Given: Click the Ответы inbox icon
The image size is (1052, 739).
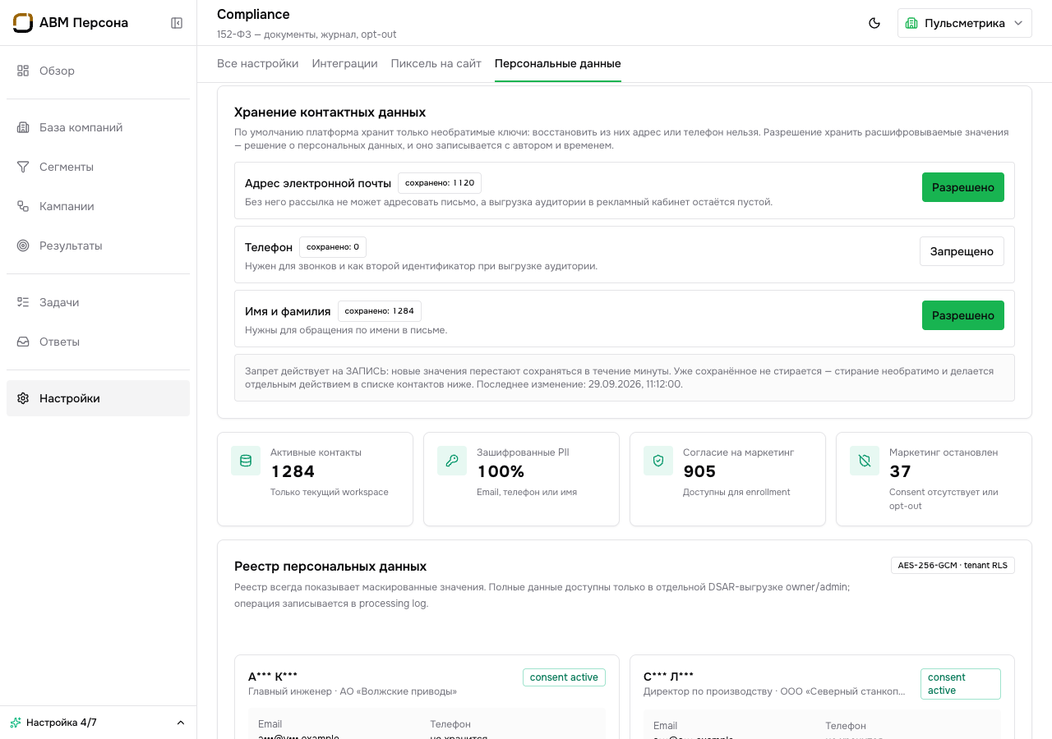Looking at the screenshot, I should coord(23,342).
